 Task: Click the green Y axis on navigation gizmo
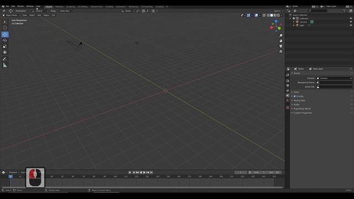(279, 28)
